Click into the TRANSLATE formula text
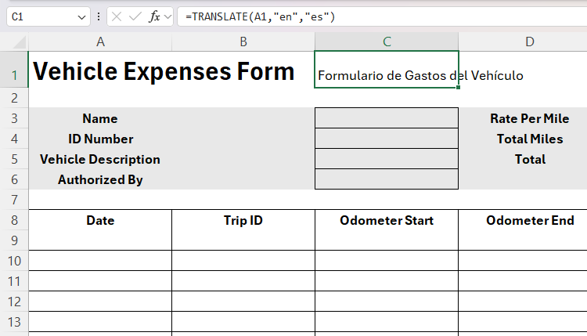This screenshot has width=587, height=336. pyautogui.click(x=260, y=16)
